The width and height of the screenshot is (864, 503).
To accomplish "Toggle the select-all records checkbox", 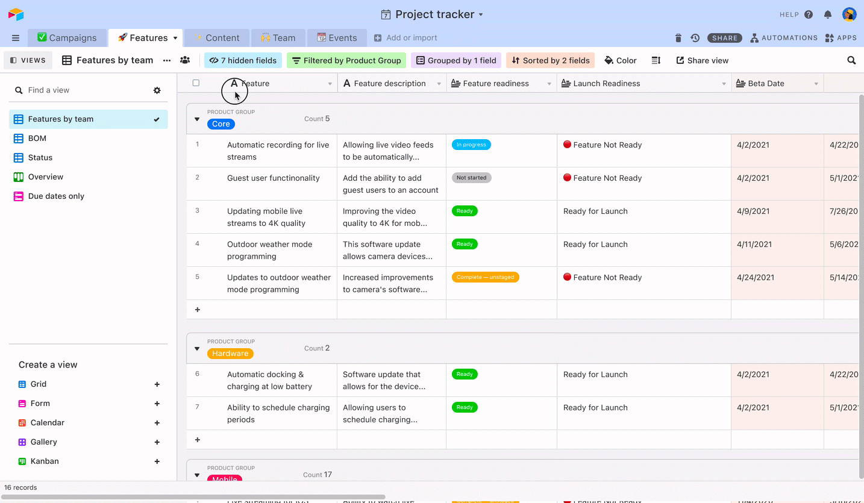I will [196, 83].
